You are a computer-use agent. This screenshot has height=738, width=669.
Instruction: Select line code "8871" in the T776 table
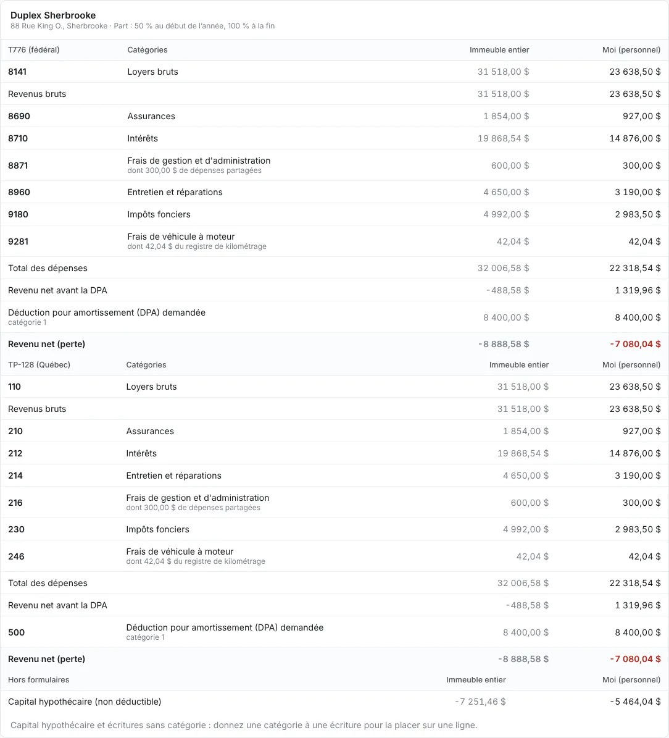18,166
